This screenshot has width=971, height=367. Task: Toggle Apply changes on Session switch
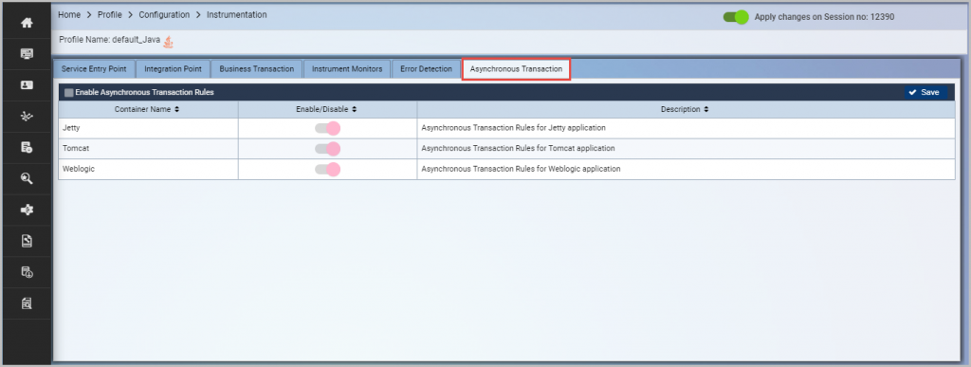736,17
